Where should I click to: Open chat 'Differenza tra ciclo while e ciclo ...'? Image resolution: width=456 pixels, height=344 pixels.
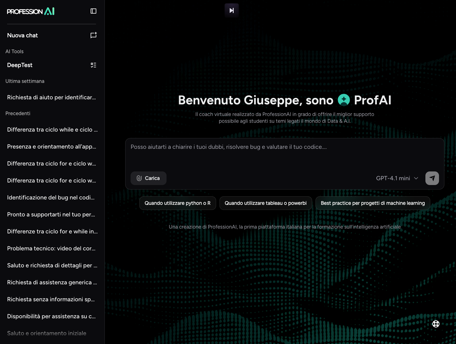(x=52, y=130)
